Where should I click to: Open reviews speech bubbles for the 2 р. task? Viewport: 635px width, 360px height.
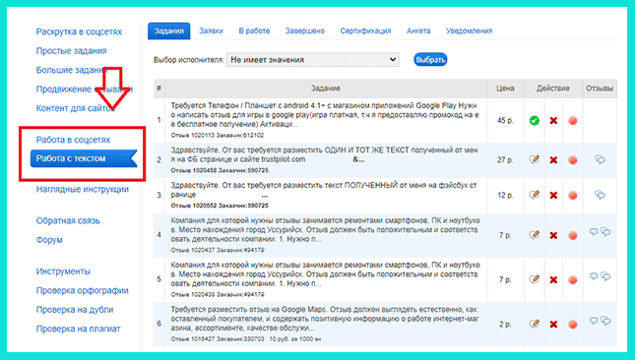(x=600, y=322)
